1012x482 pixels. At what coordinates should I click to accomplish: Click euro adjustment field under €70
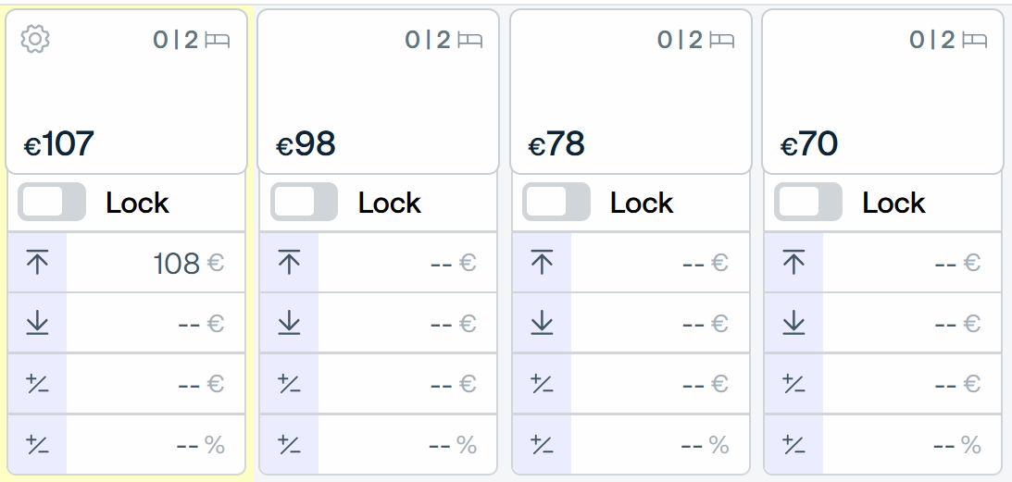[x=912, y=384]
